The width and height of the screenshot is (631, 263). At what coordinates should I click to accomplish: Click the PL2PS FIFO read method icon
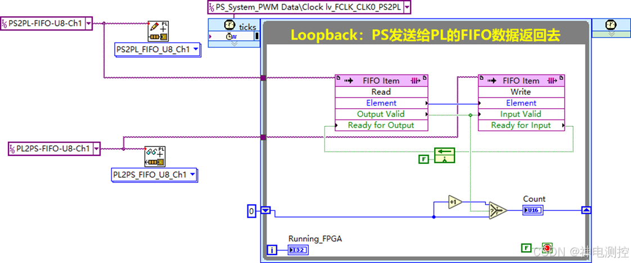point(156,156)
